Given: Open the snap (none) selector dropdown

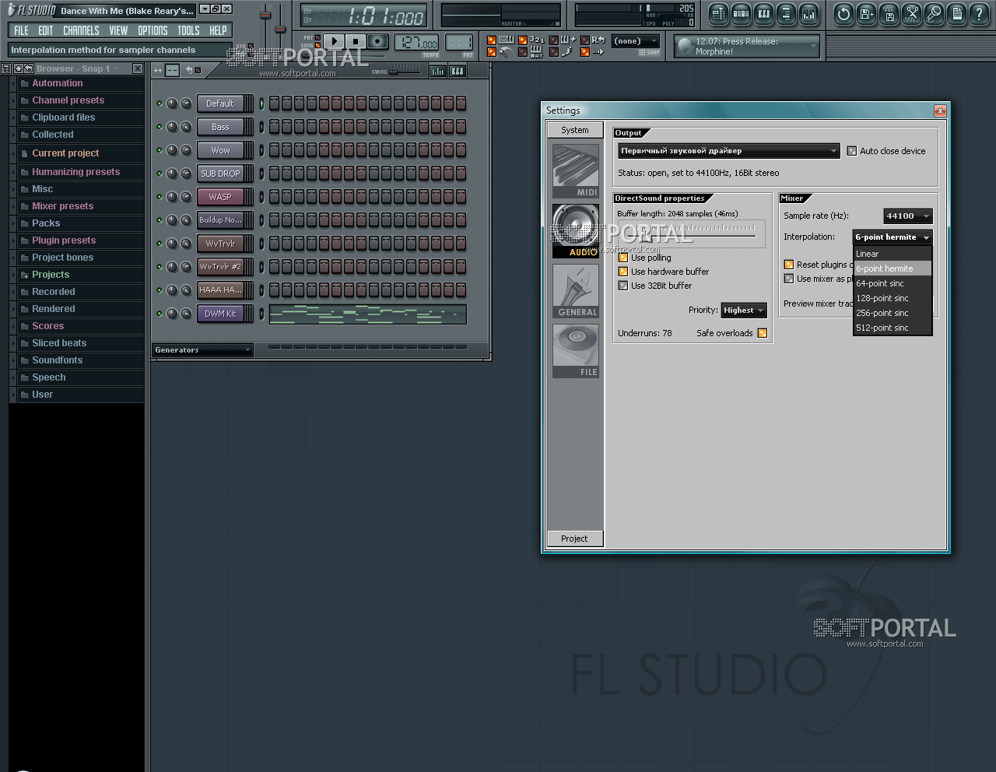Looking at the screenshot, I should [636, 41].
